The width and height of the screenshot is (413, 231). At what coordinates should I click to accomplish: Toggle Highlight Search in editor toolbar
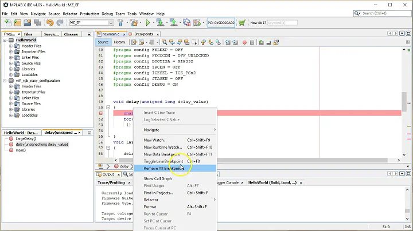[x=187, y=42]
